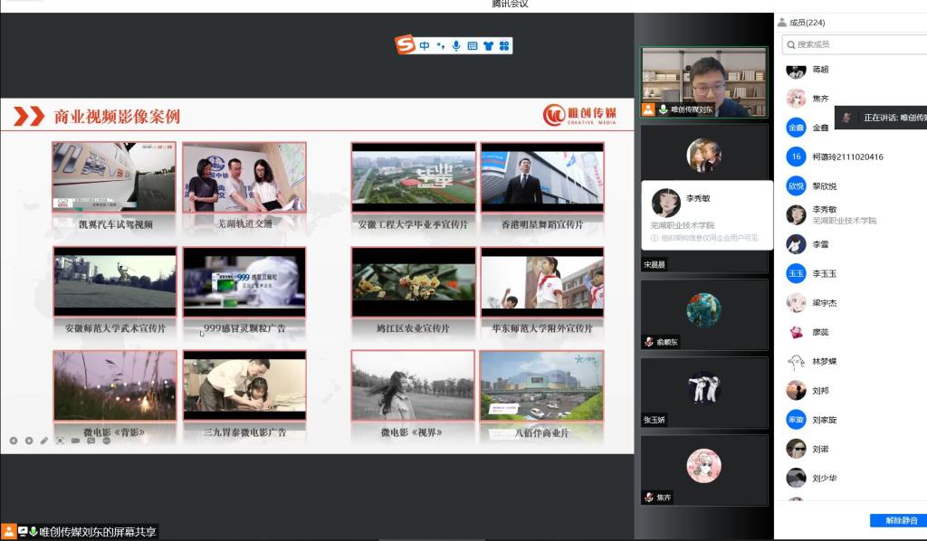The image size is (927, 541).
Task: Click in the 搜索成员 search field
Action: point(855,44)
